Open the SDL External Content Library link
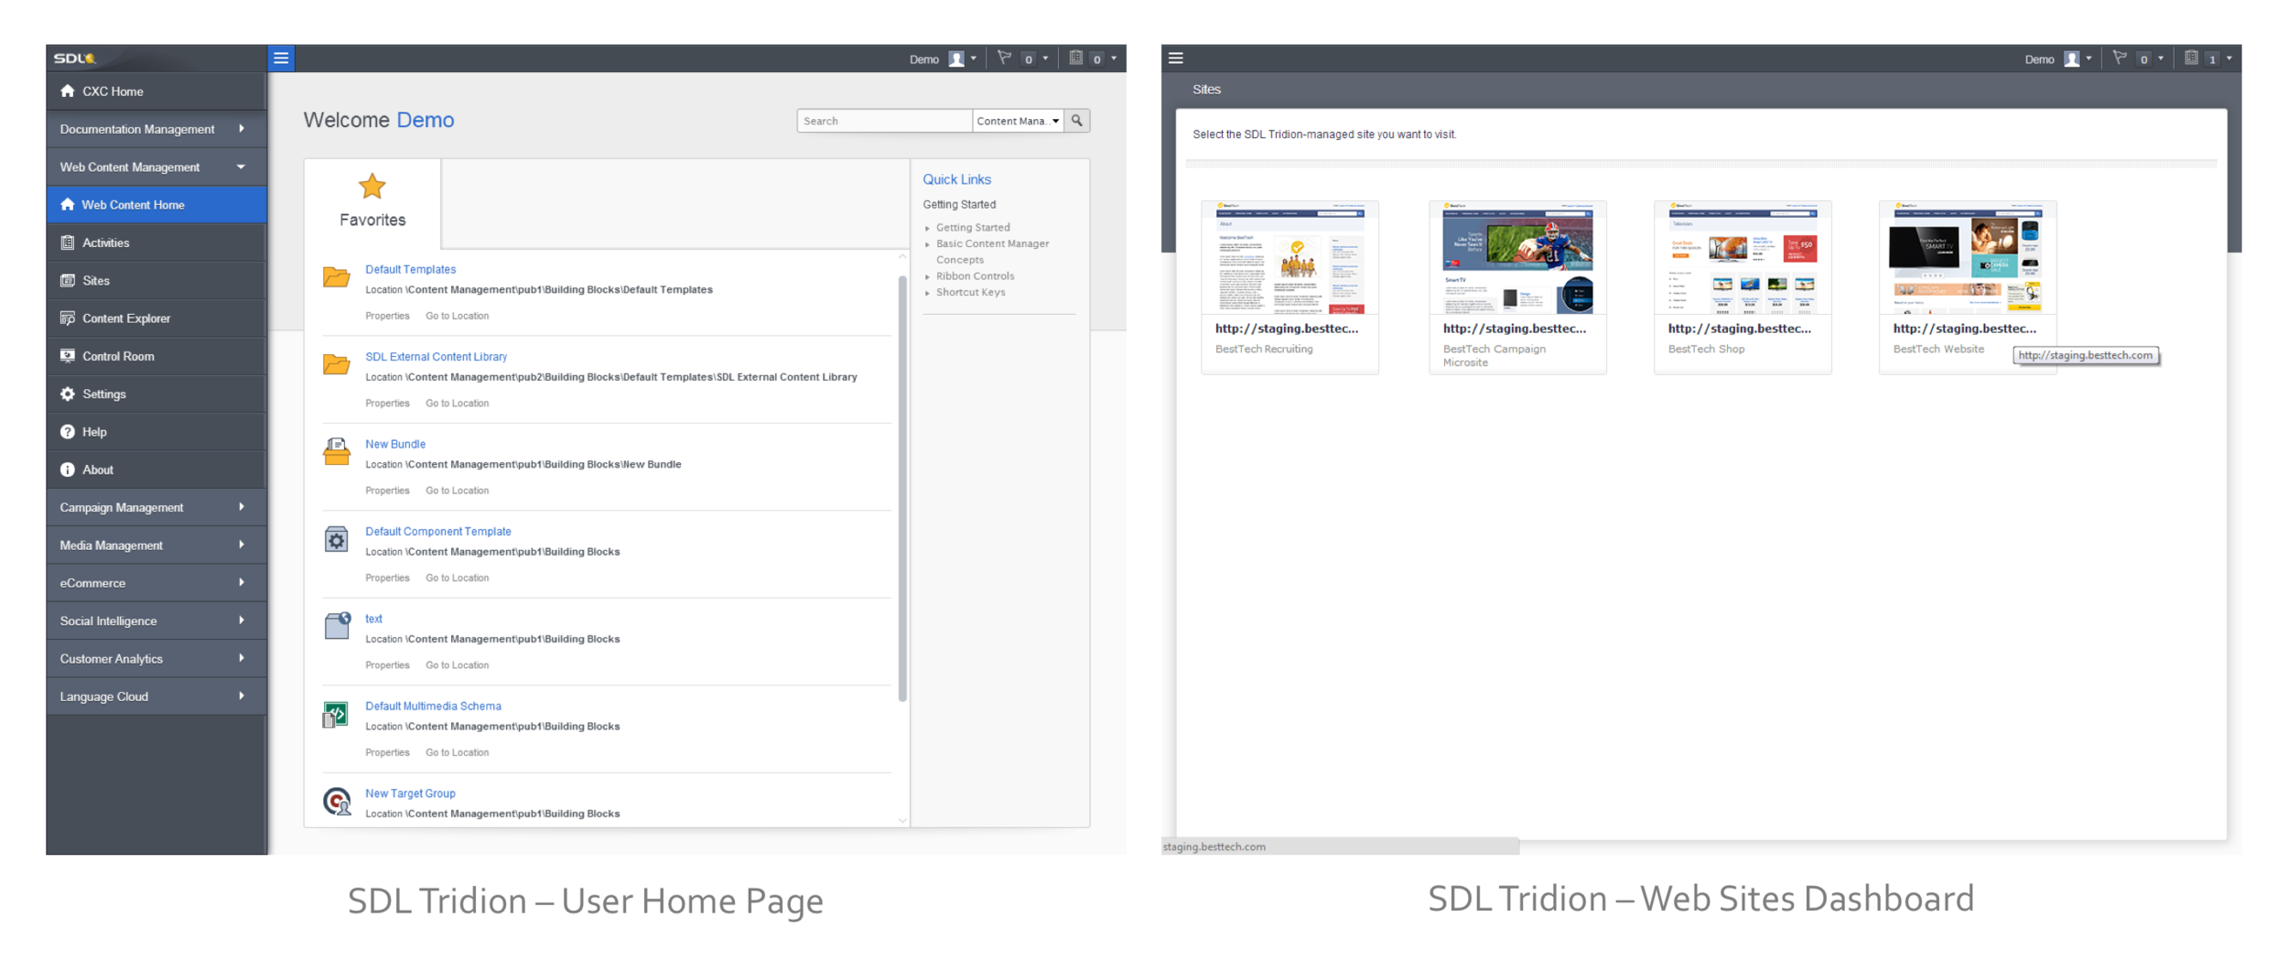The width and height of the screenshot is (2288, 971). (x=436, y=357)
